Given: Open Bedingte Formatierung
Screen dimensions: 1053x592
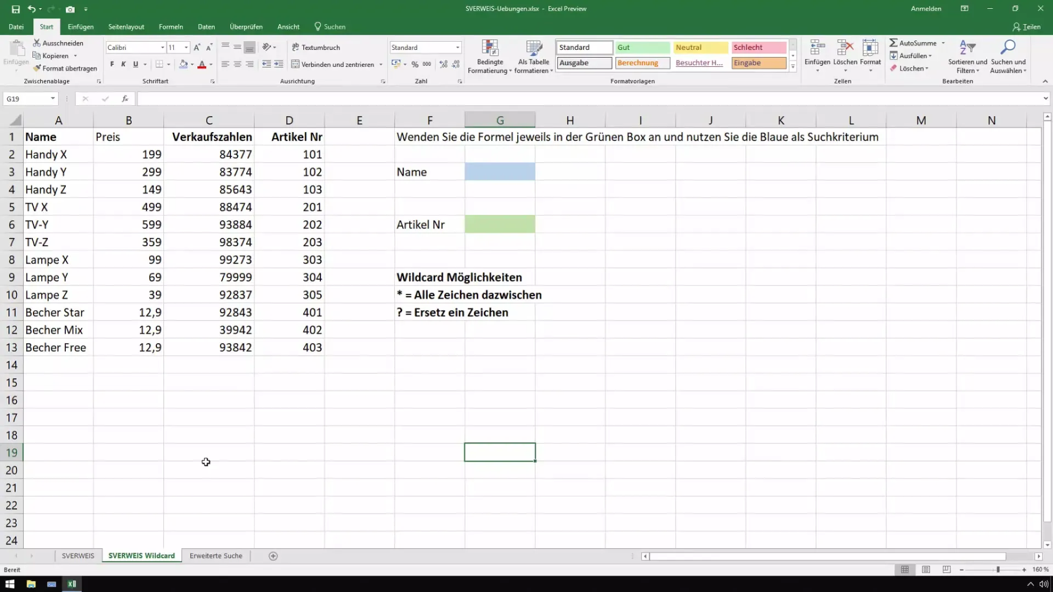Looking at the screenshot, I should pyautogui.click(x=489, y=56).
